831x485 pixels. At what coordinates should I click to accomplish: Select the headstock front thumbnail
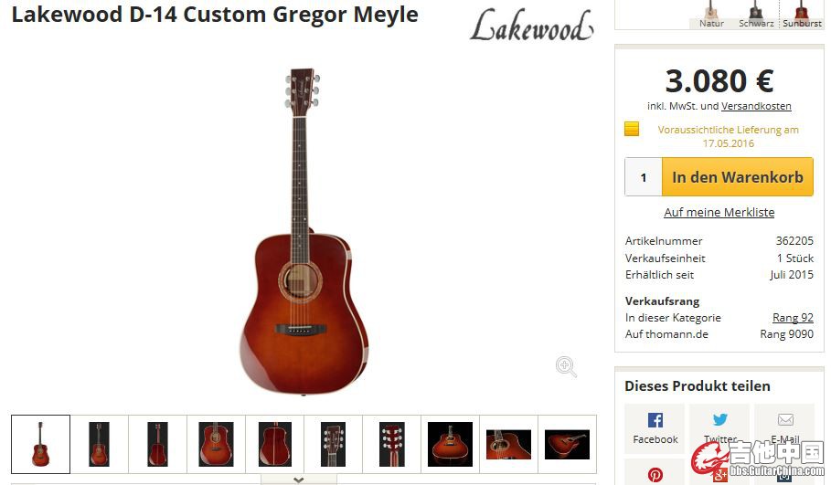(x=334, y=444)
